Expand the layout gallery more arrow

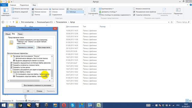[x=85, y=15]
